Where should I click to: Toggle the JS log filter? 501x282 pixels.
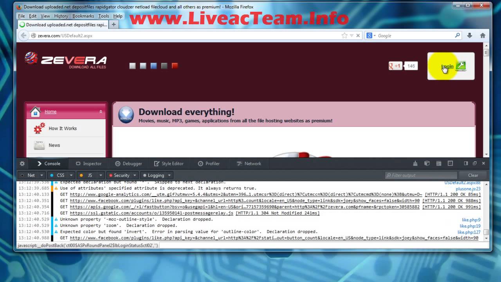(87, 175)
